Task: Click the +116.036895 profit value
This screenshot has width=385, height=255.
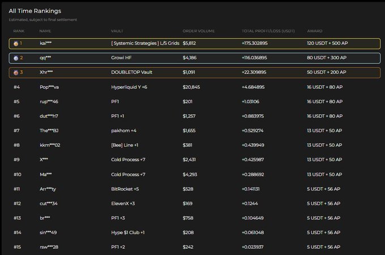Action: click(254, 58)
